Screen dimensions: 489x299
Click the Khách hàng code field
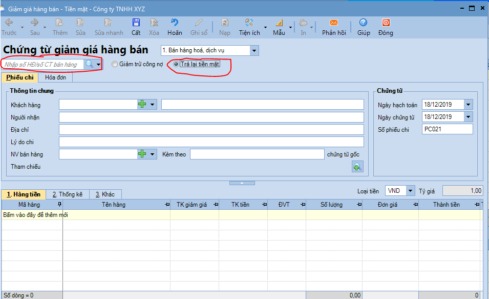(98, 104)
